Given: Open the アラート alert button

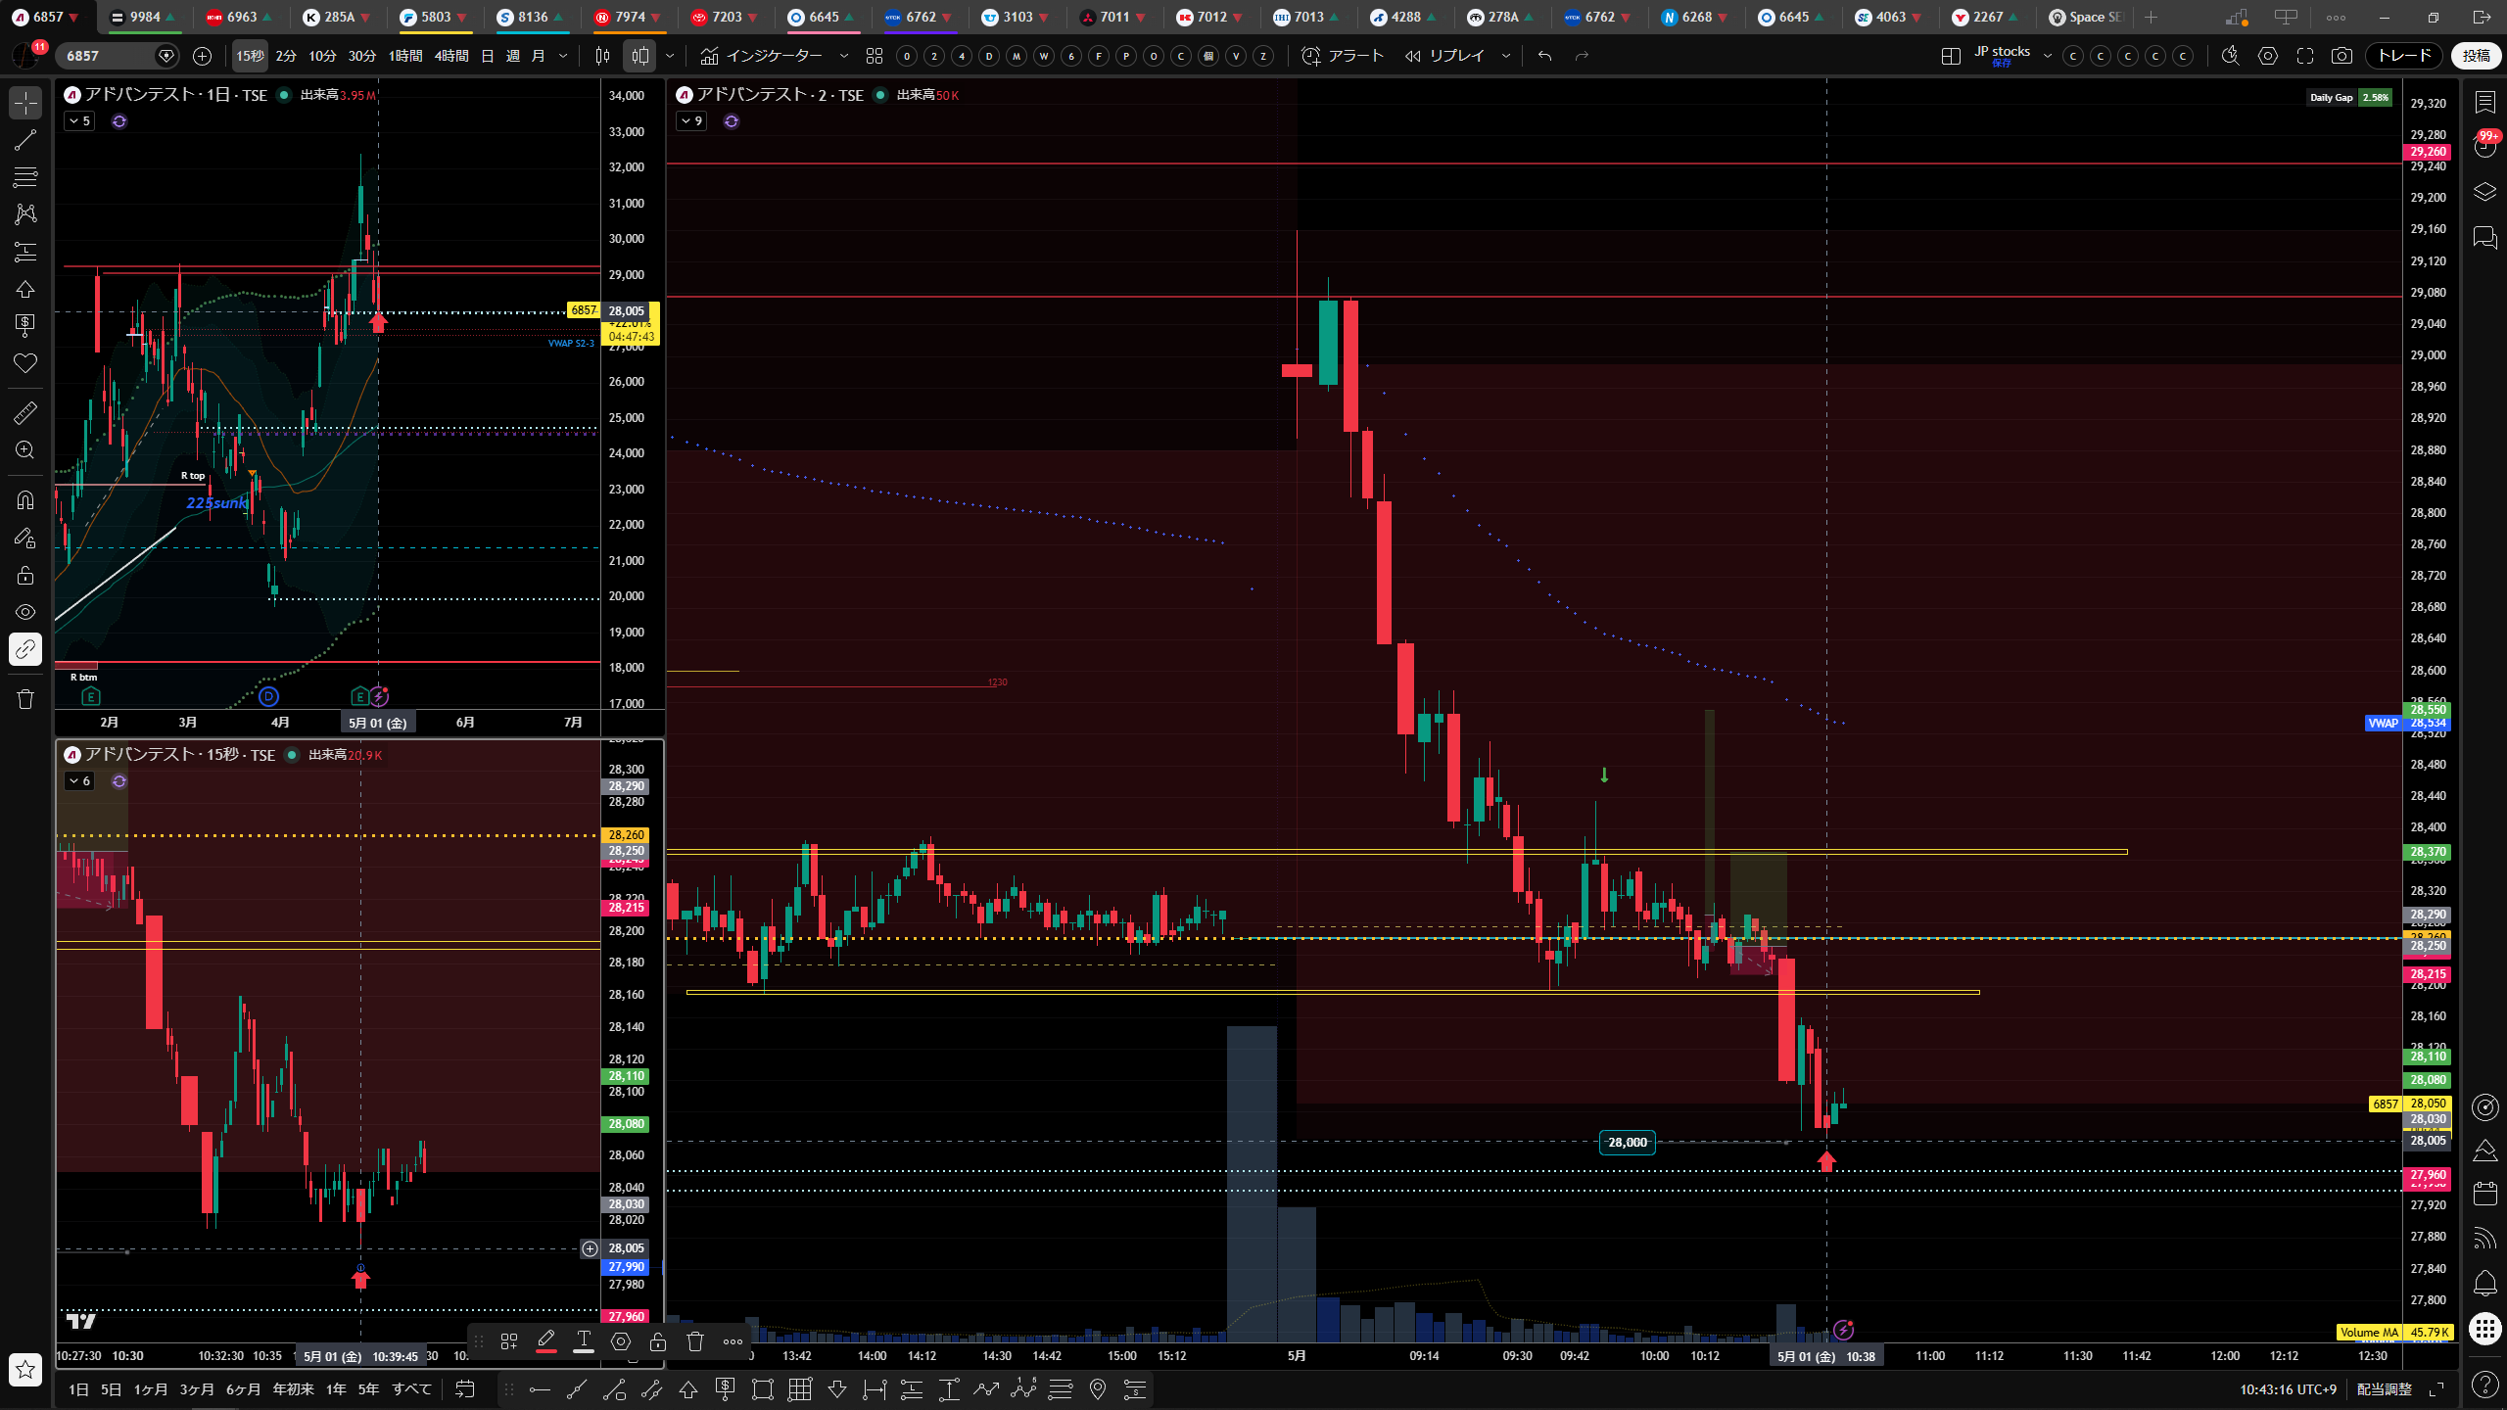Looking at the screenshot, I should (x=1342, y=56).
